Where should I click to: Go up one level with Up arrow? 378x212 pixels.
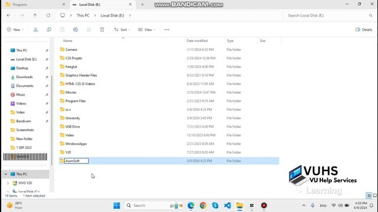point(35,15)
